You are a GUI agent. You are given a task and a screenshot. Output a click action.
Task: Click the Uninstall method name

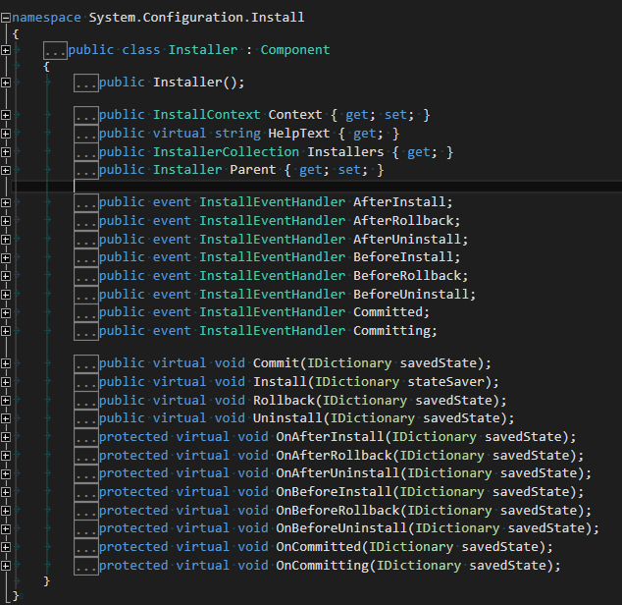pos(287,418)
